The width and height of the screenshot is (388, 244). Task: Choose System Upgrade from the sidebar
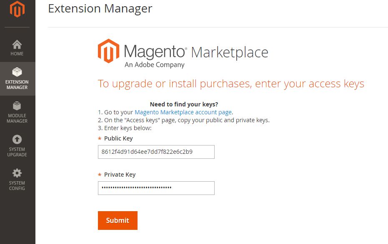pos(17,145)
